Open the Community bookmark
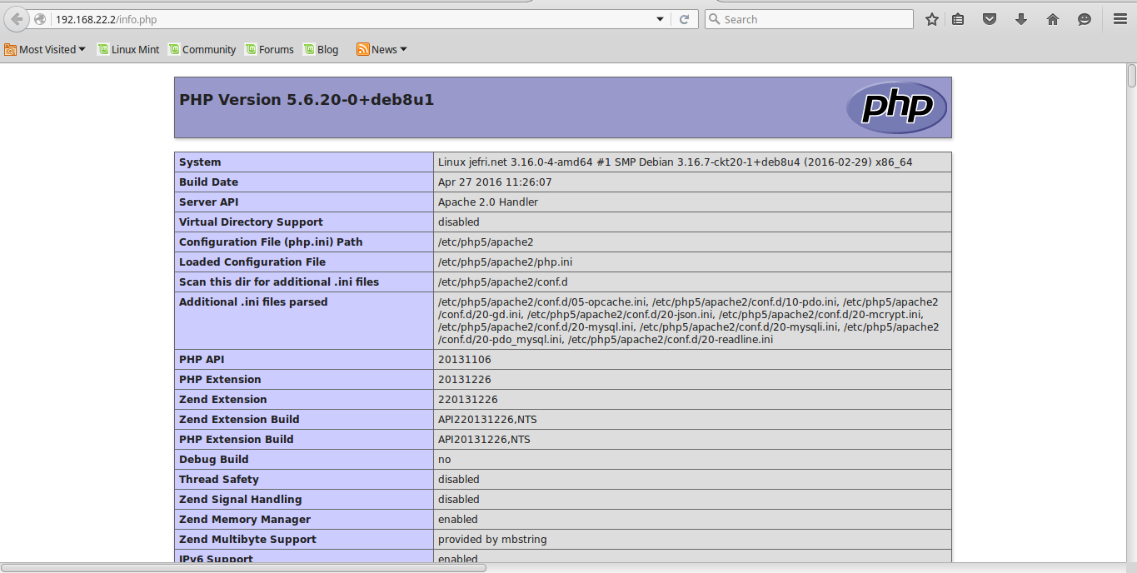 tap(202, 49)
